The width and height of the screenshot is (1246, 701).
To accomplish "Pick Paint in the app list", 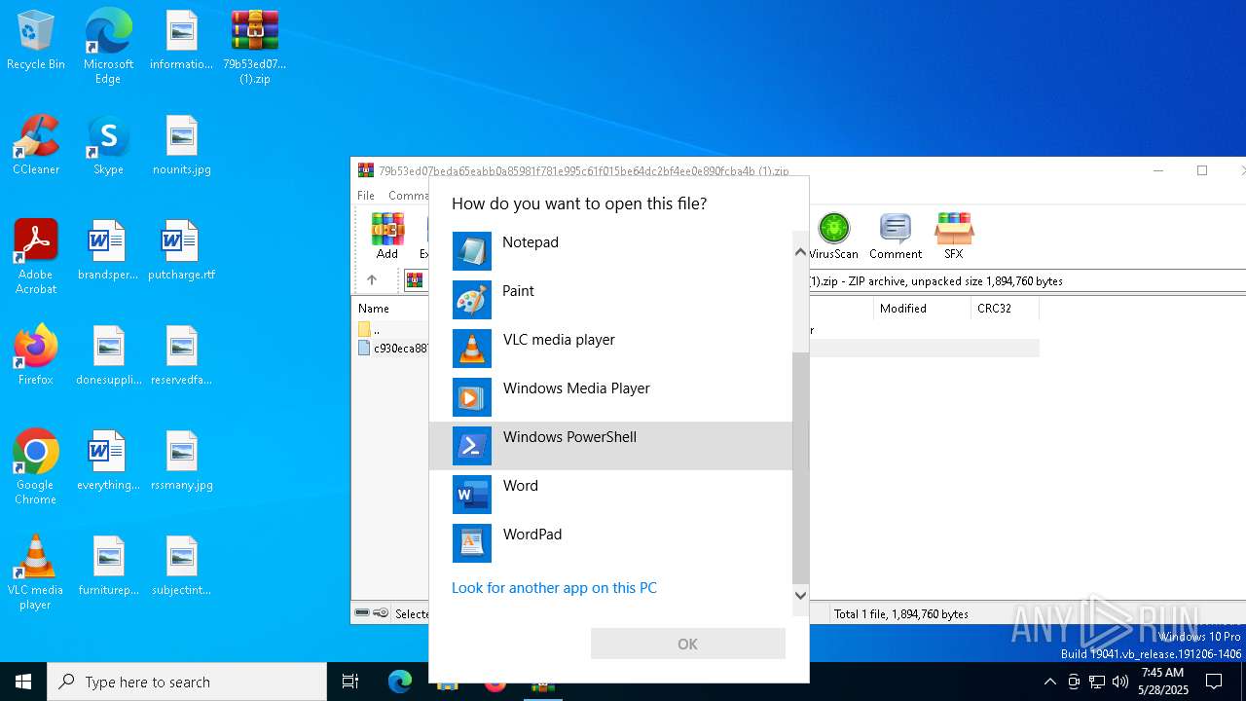I will 610,300.
